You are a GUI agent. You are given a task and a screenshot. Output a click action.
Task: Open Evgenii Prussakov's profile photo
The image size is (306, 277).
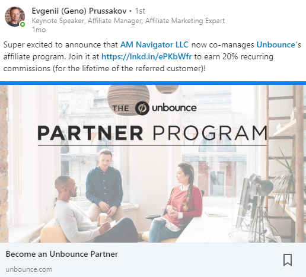pyautogui.click(x=15, y=17)
